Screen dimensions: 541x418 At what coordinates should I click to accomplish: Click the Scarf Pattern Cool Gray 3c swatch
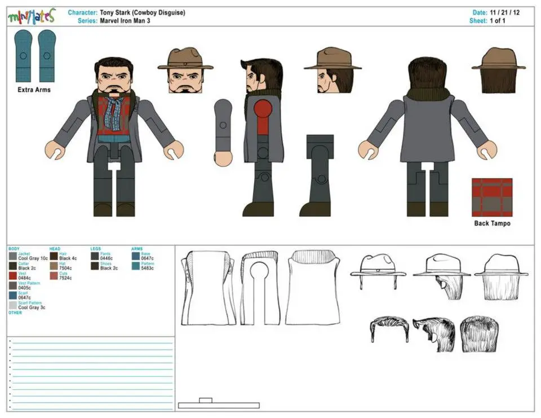tap(13, 305)
